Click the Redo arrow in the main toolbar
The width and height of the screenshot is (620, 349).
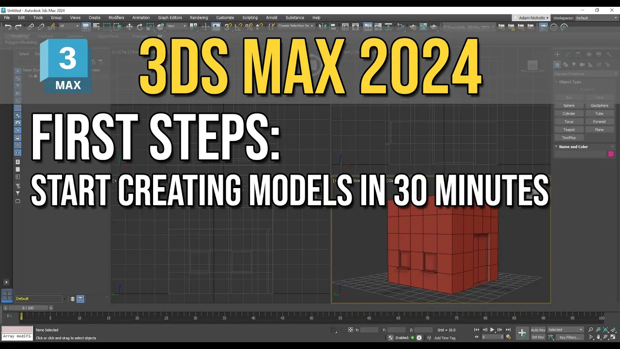point(18,27)
